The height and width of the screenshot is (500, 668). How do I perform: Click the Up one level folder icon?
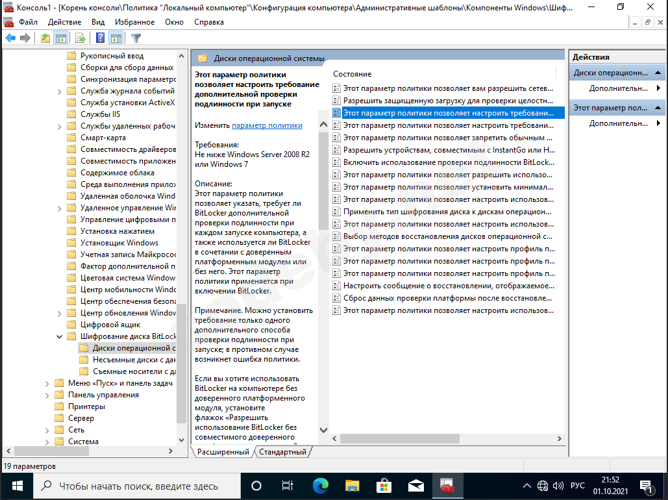(x=45, y=38)
